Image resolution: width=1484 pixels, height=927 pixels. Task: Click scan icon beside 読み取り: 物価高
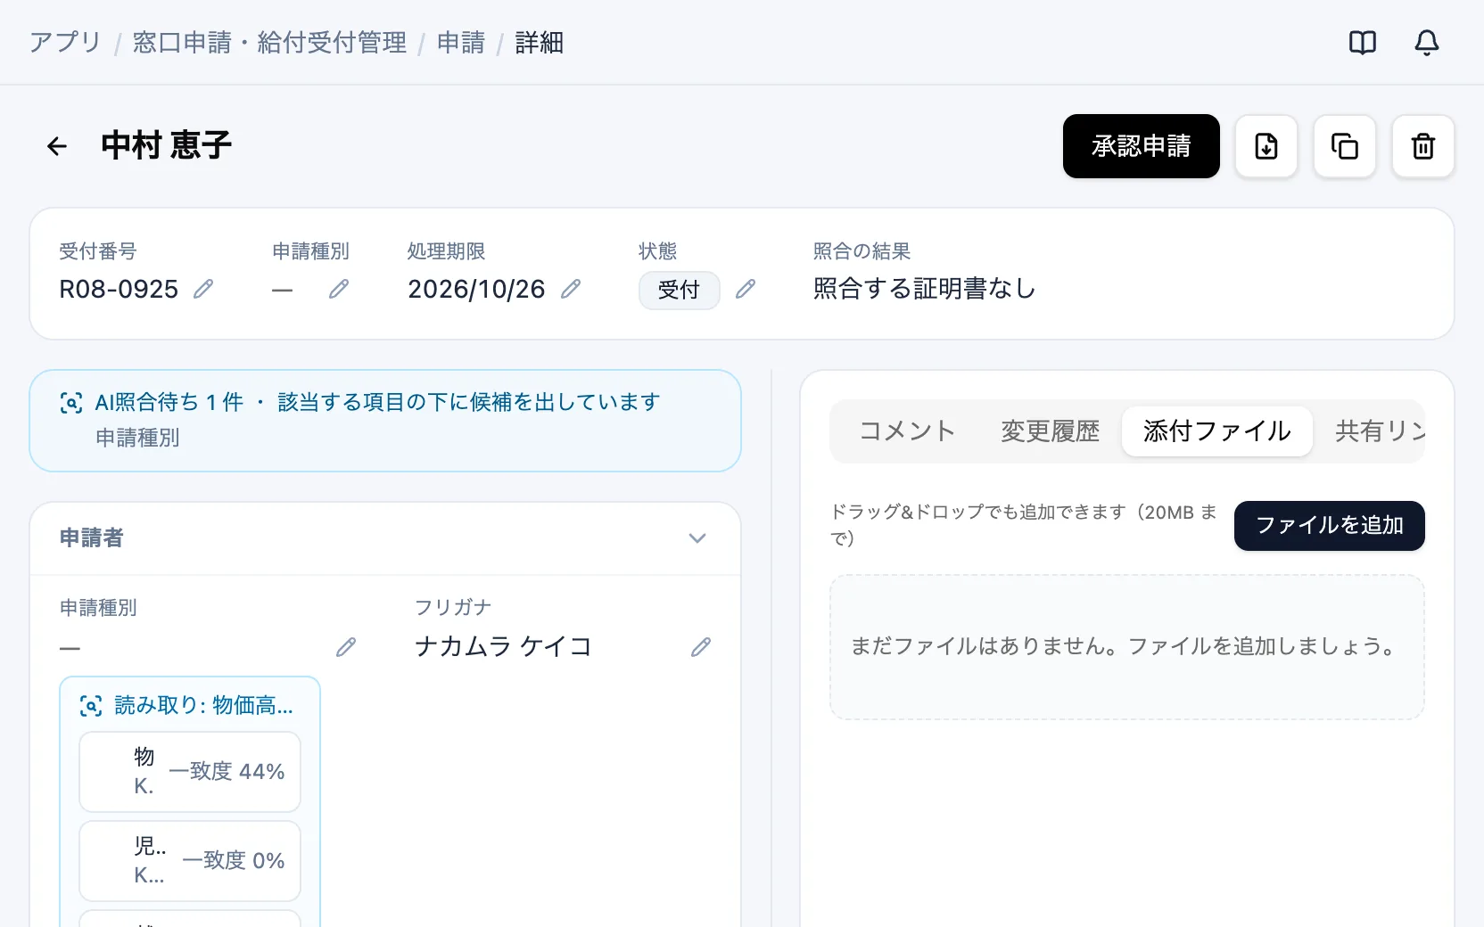tap(91, 706)
